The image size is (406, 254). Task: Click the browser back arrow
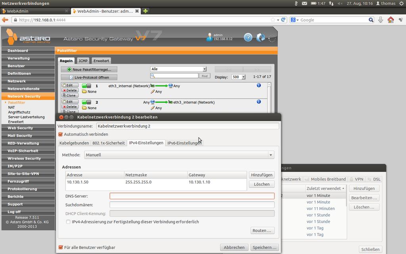click(5, 20)
